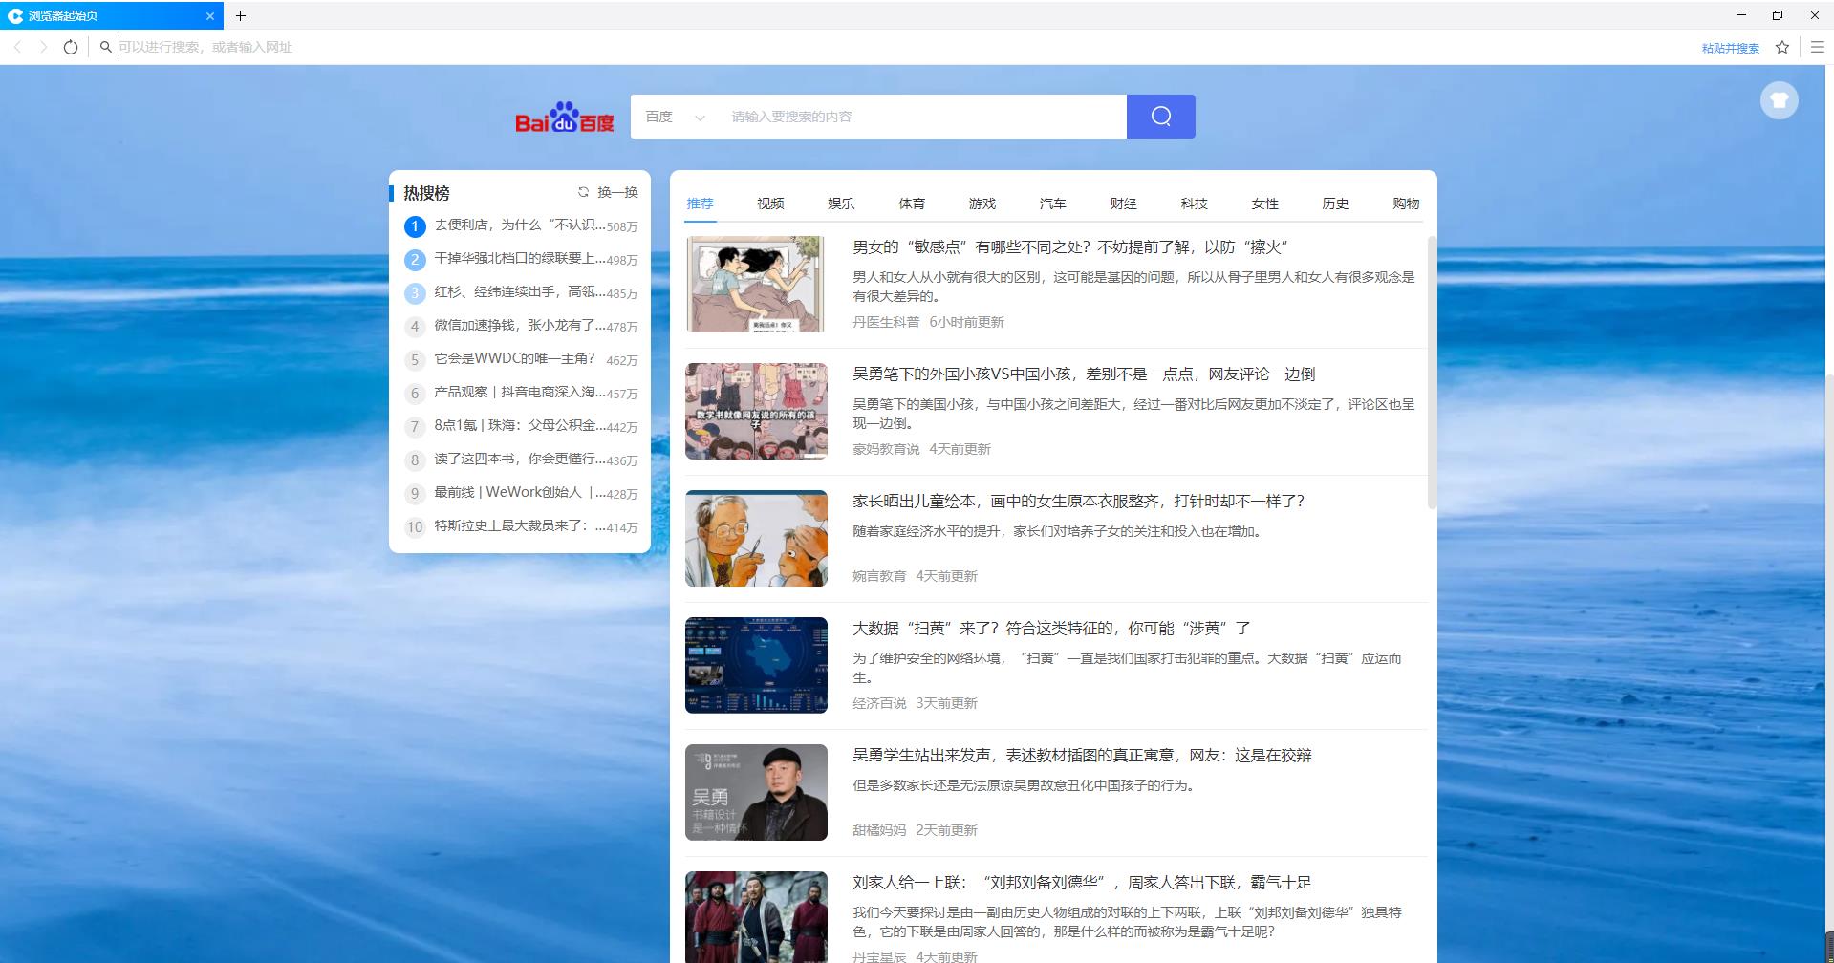Open the 吴勇学生站出来发声 article headline

(x=1081, y=755)
